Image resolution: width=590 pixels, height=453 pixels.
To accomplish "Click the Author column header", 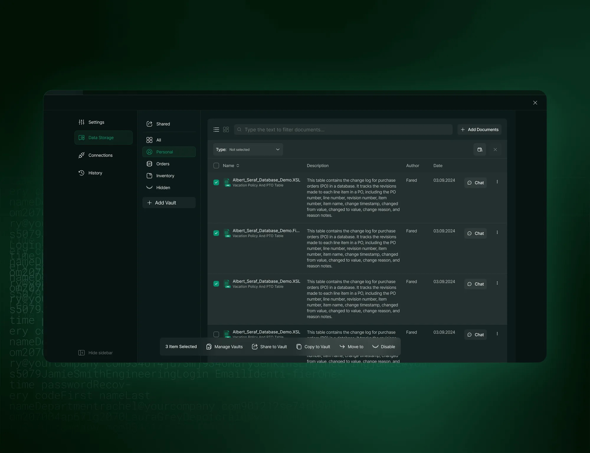I will click(412, 165).
